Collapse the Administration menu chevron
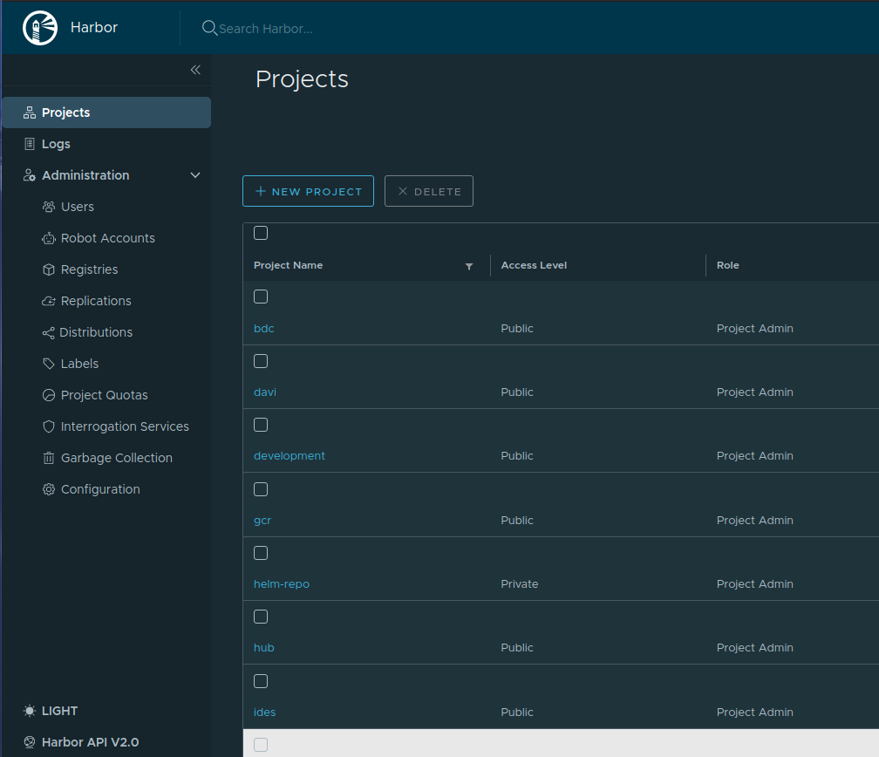The image size is (879, 757). click(195, 175)
